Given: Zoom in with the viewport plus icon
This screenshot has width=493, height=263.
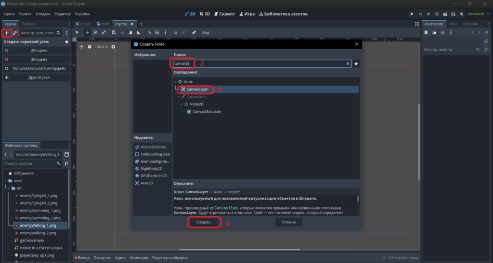Looking at the screenshot, I should coord(113,47).
